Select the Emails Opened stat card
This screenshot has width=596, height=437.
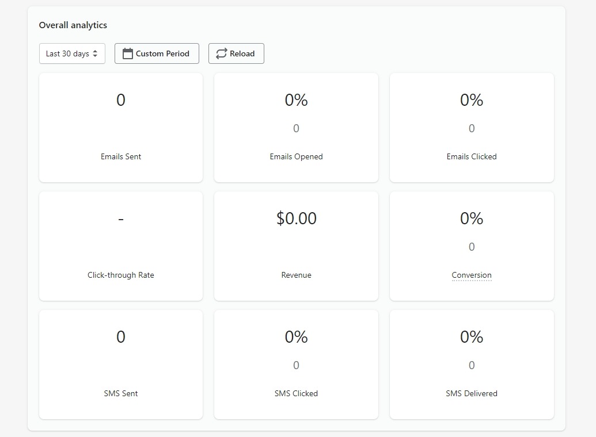(x=296, y=128)
